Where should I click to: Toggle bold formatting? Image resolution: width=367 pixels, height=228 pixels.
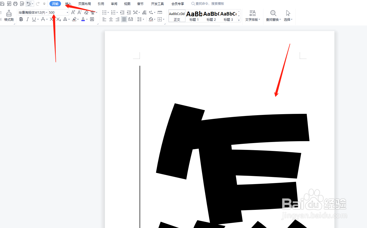point(21,19)
